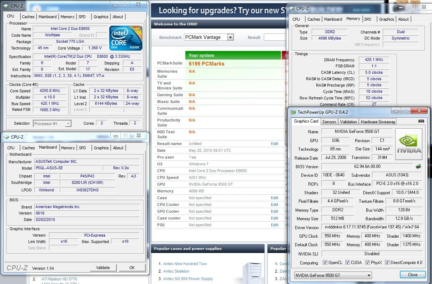This screenshot has width=432, height=284.
Task: Open the ATI Radeon HD 5770 link
Action: [x=59, y=279]
